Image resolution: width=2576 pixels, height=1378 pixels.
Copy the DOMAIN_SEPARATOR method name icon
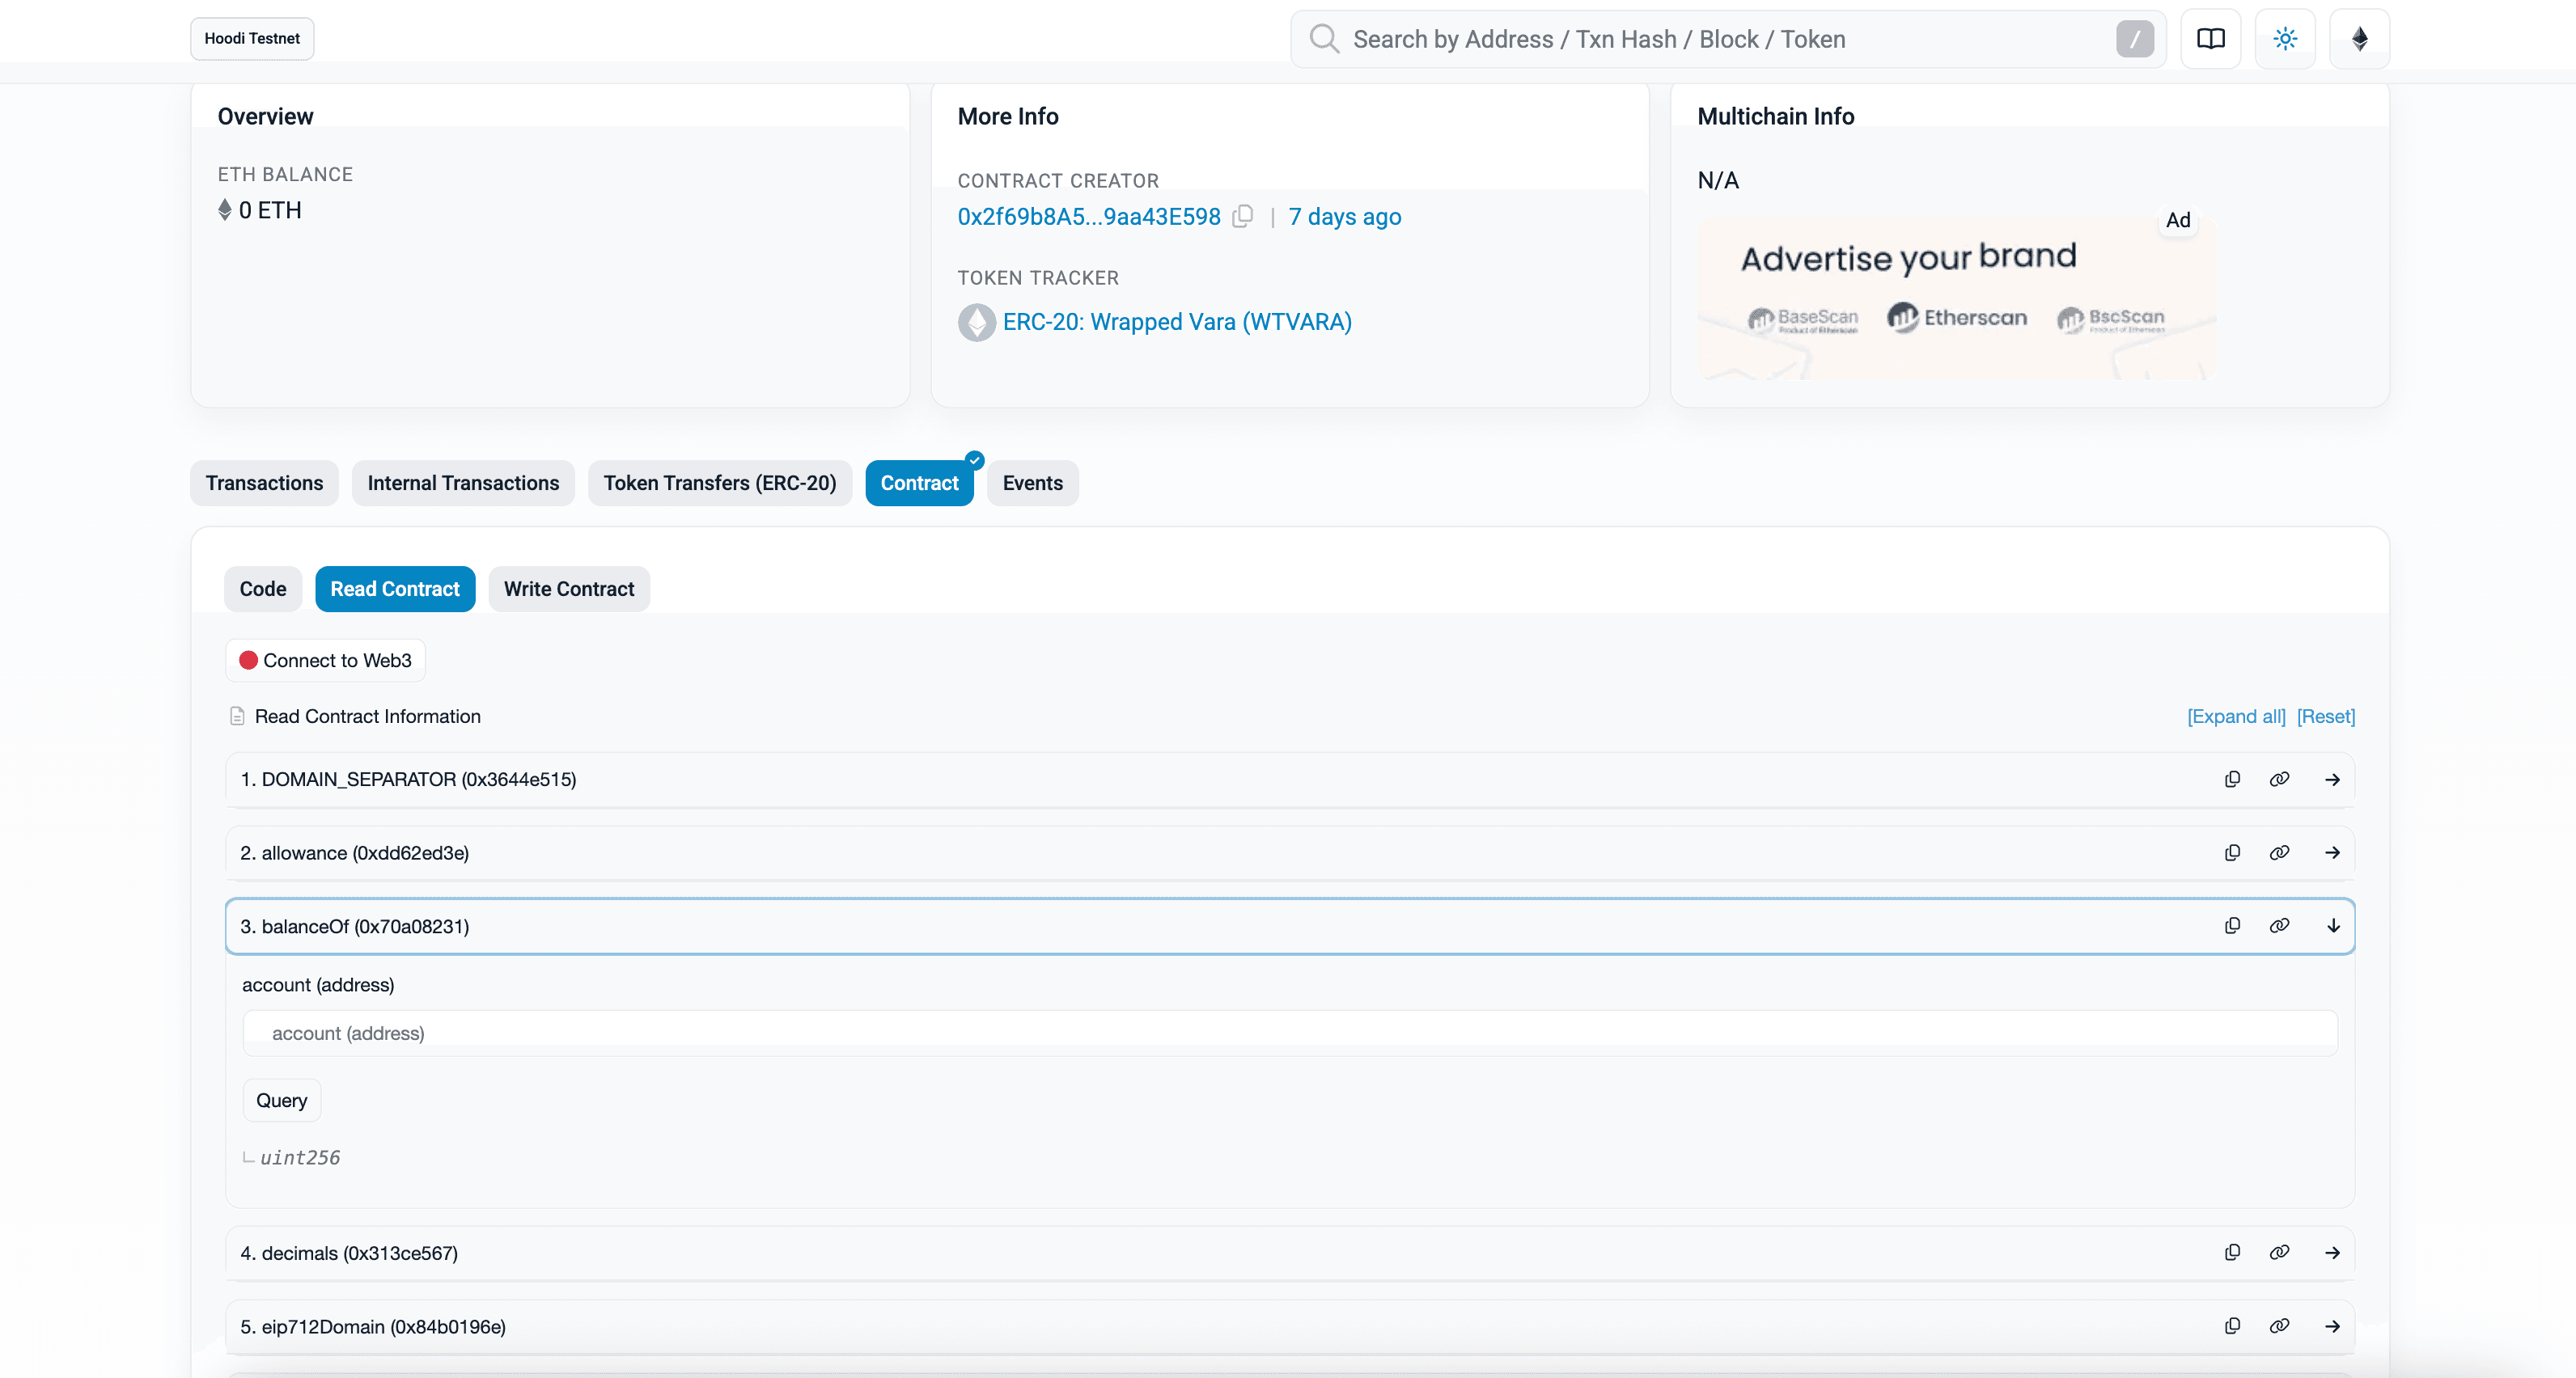click(x=2232, y=780)
